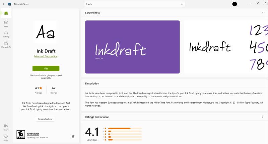
Task: Click the 4.1 Average rating
Action: pos(39,90)
